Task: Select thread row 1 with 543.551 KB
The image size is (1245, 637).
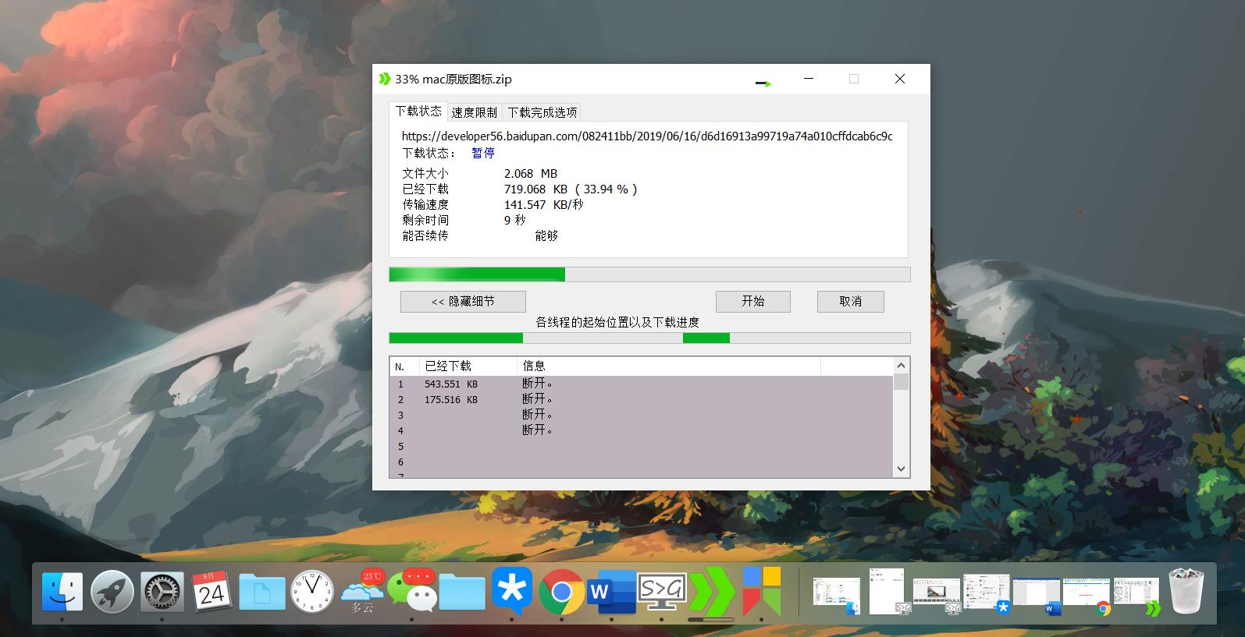Action: tap(642, 384)
